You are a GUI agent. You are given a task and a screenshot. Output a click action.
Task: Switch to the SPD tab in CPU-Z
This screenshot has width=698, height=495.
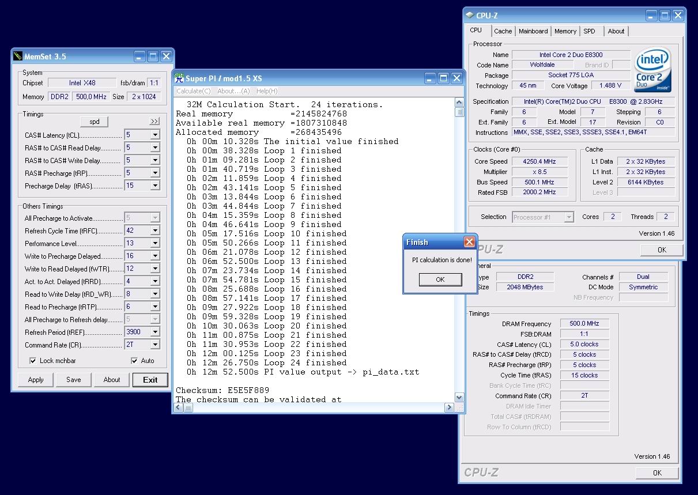589,31
